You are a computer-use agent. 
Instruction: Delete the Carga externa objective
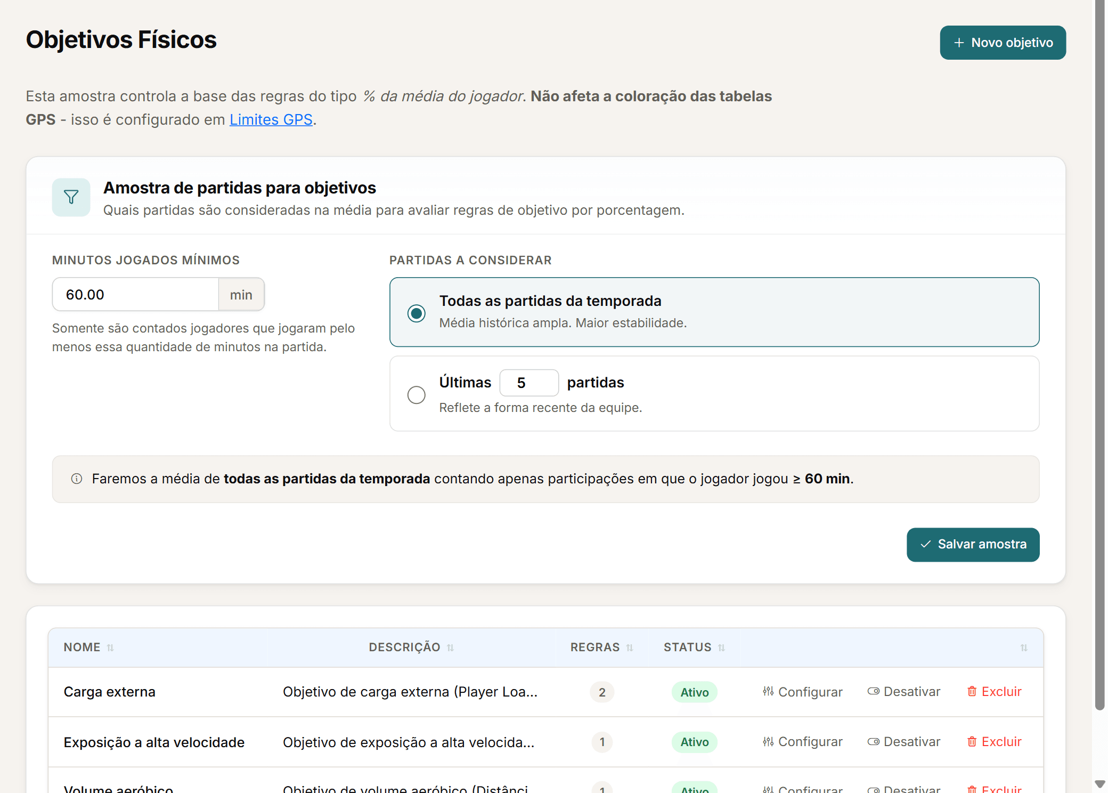[x=994, y=692]
